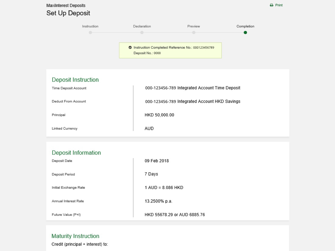The height and width of the screenshot is (251, 335).
Task: Select the Instruction step dot
Action: click(x=90, y=33)
